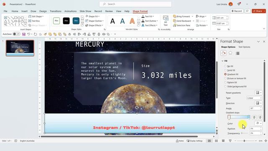
Task: Select Pattern fill option
Action: coord(231,82)
